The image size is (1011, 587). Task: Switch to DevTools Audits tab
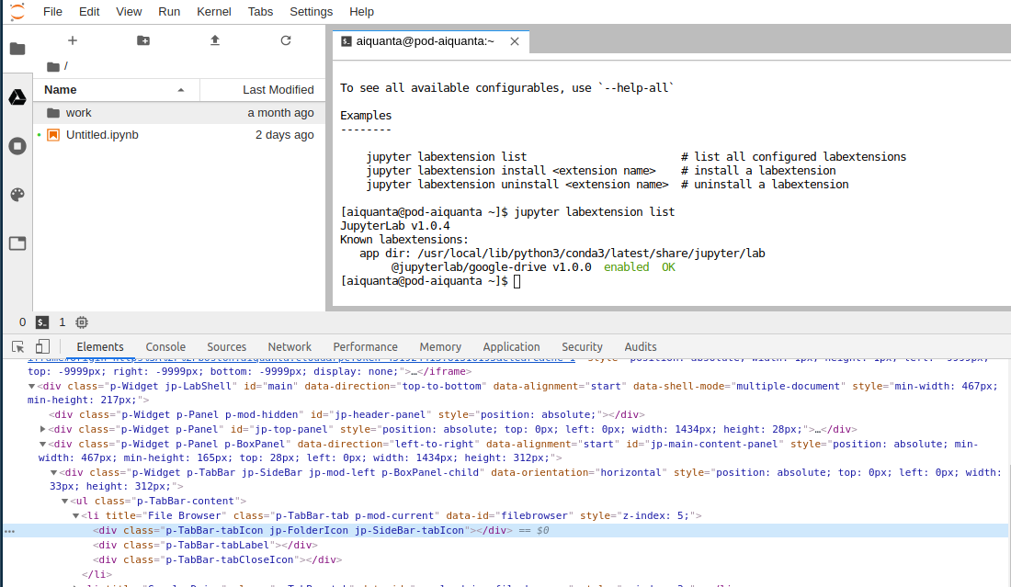pyautogui.click(x=641, y=346)
